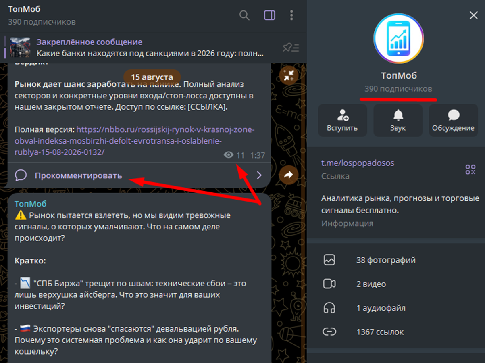The height and width of the screenshot is (363, 485).
Task: Click the ТопМоб sender name in the message
Action: pyautogui.click(x=31, y=204)
